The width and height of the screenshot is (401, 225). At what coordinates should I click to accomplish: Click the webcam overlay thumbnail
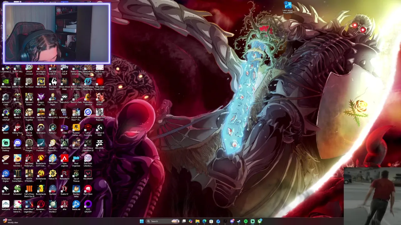[56, 33]
